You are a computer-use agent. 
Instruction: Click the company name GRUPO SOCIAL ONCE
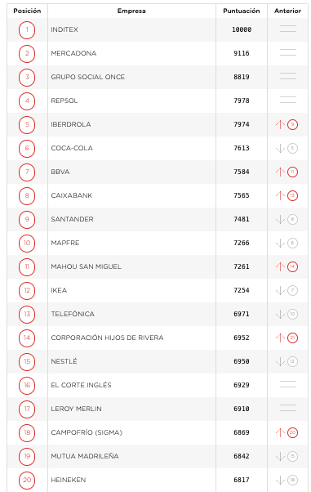point(88,77)
